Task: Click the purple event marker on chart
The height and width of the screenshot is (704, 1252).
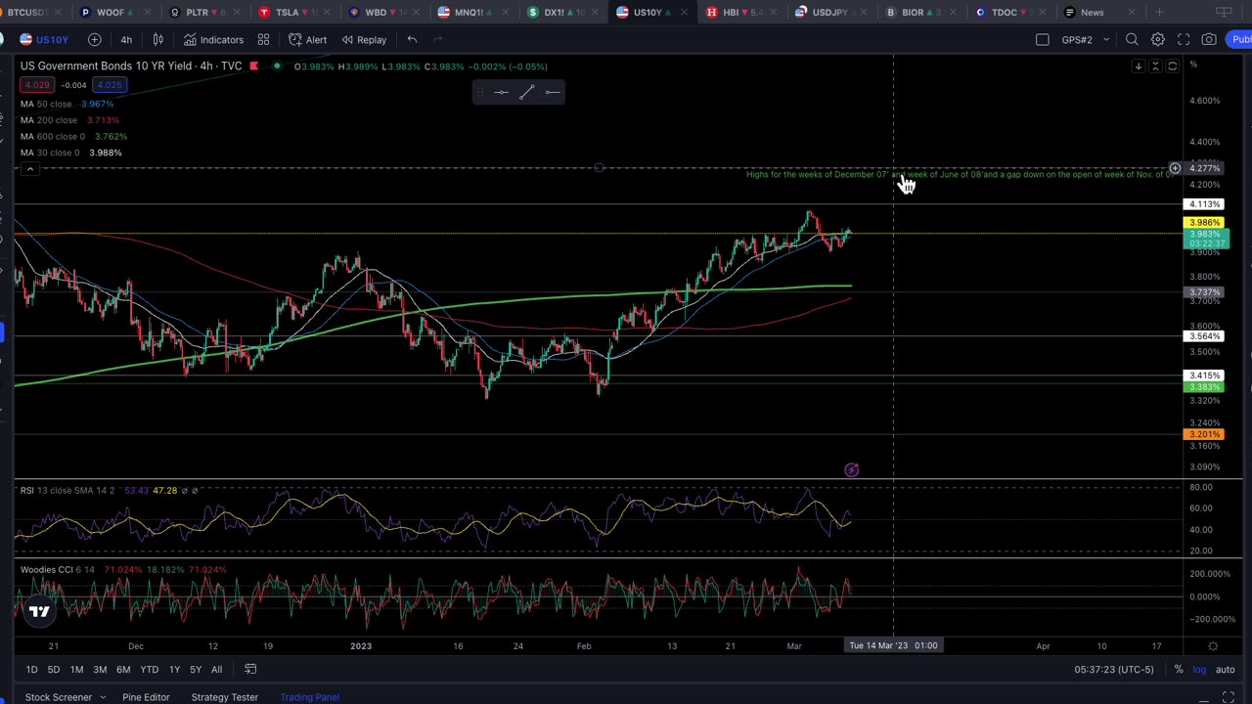Action: pyautogui.click(x=851, y=470)
